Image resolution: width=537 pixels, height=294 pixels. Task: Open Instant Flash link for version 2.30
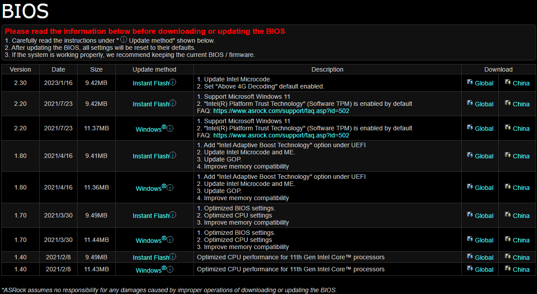(151, 83)
